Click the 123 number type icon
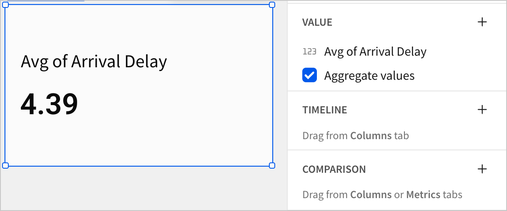This screenshot has width=507, height=211. click(309, 52)
